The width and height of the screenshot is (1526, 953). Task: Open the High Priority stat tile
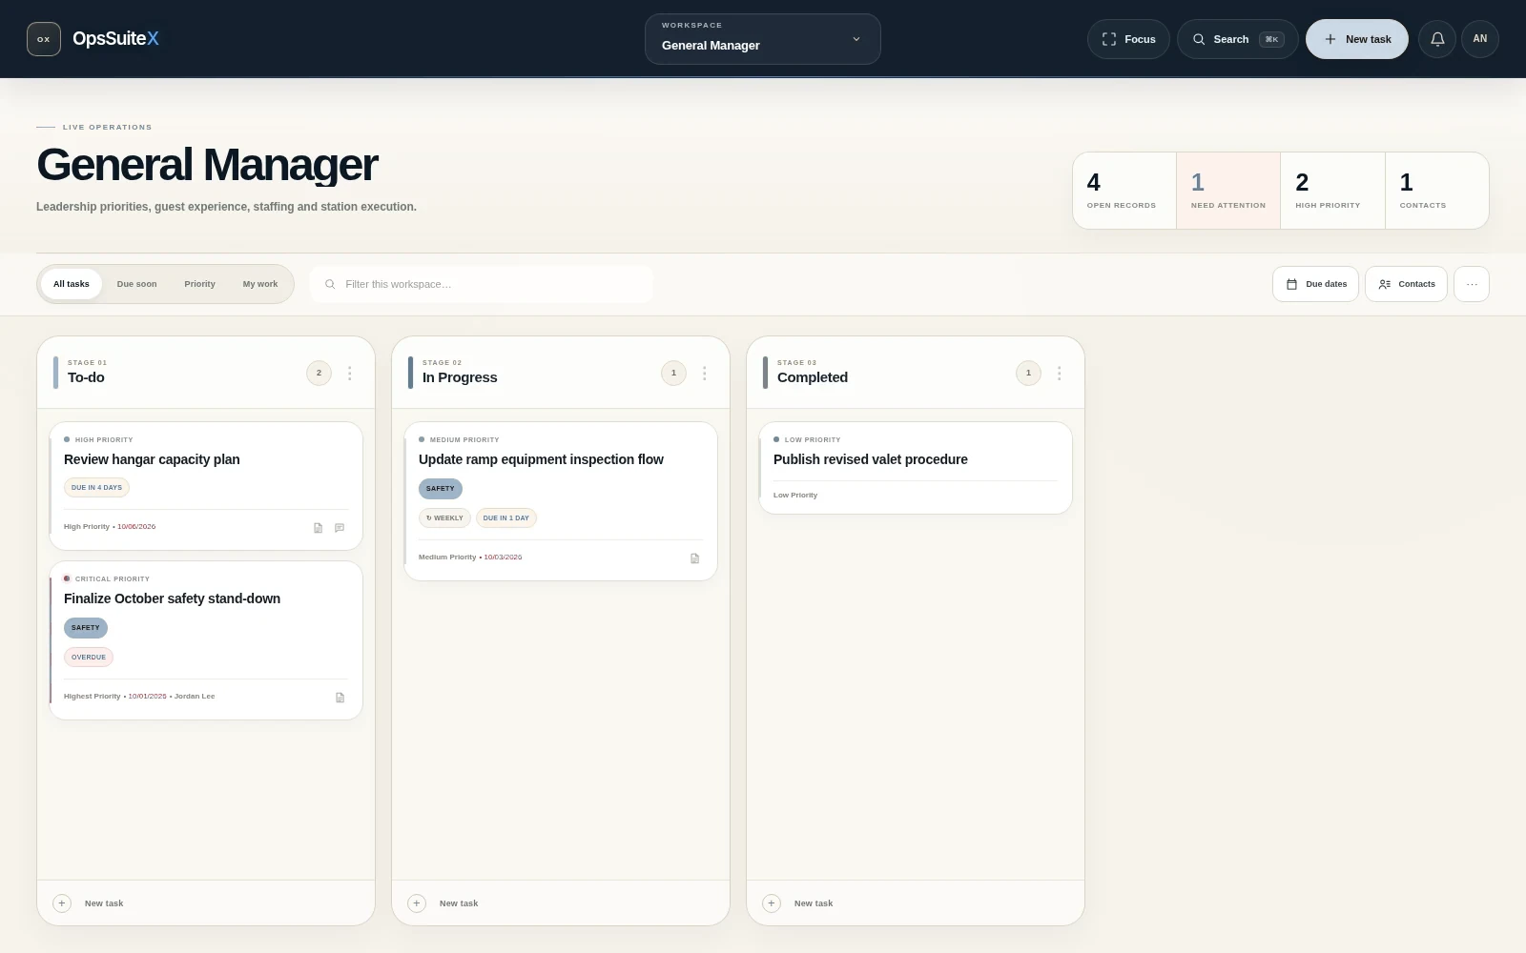pos(1332,191)
